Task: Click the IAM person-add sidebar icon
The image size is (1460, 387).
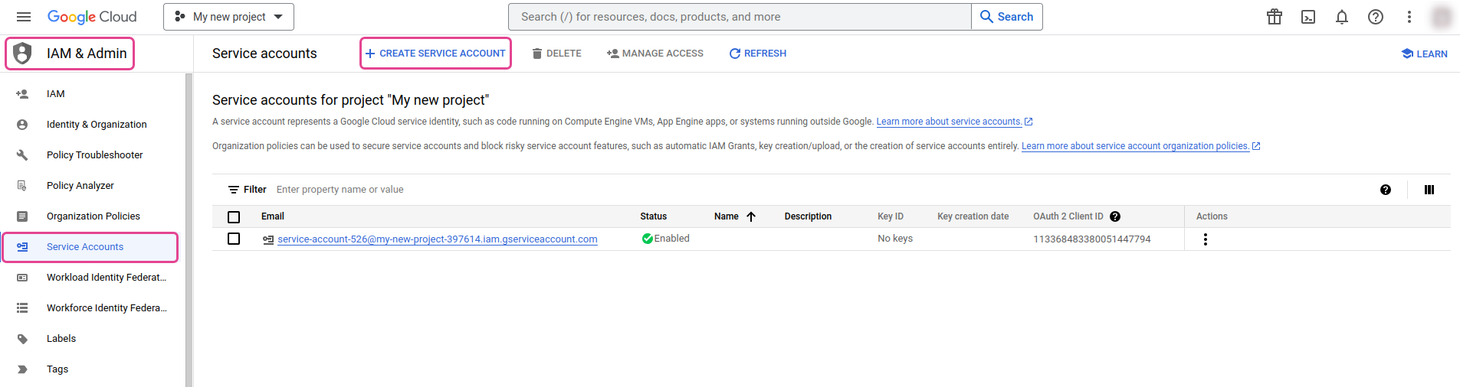Action: point(22,94)
